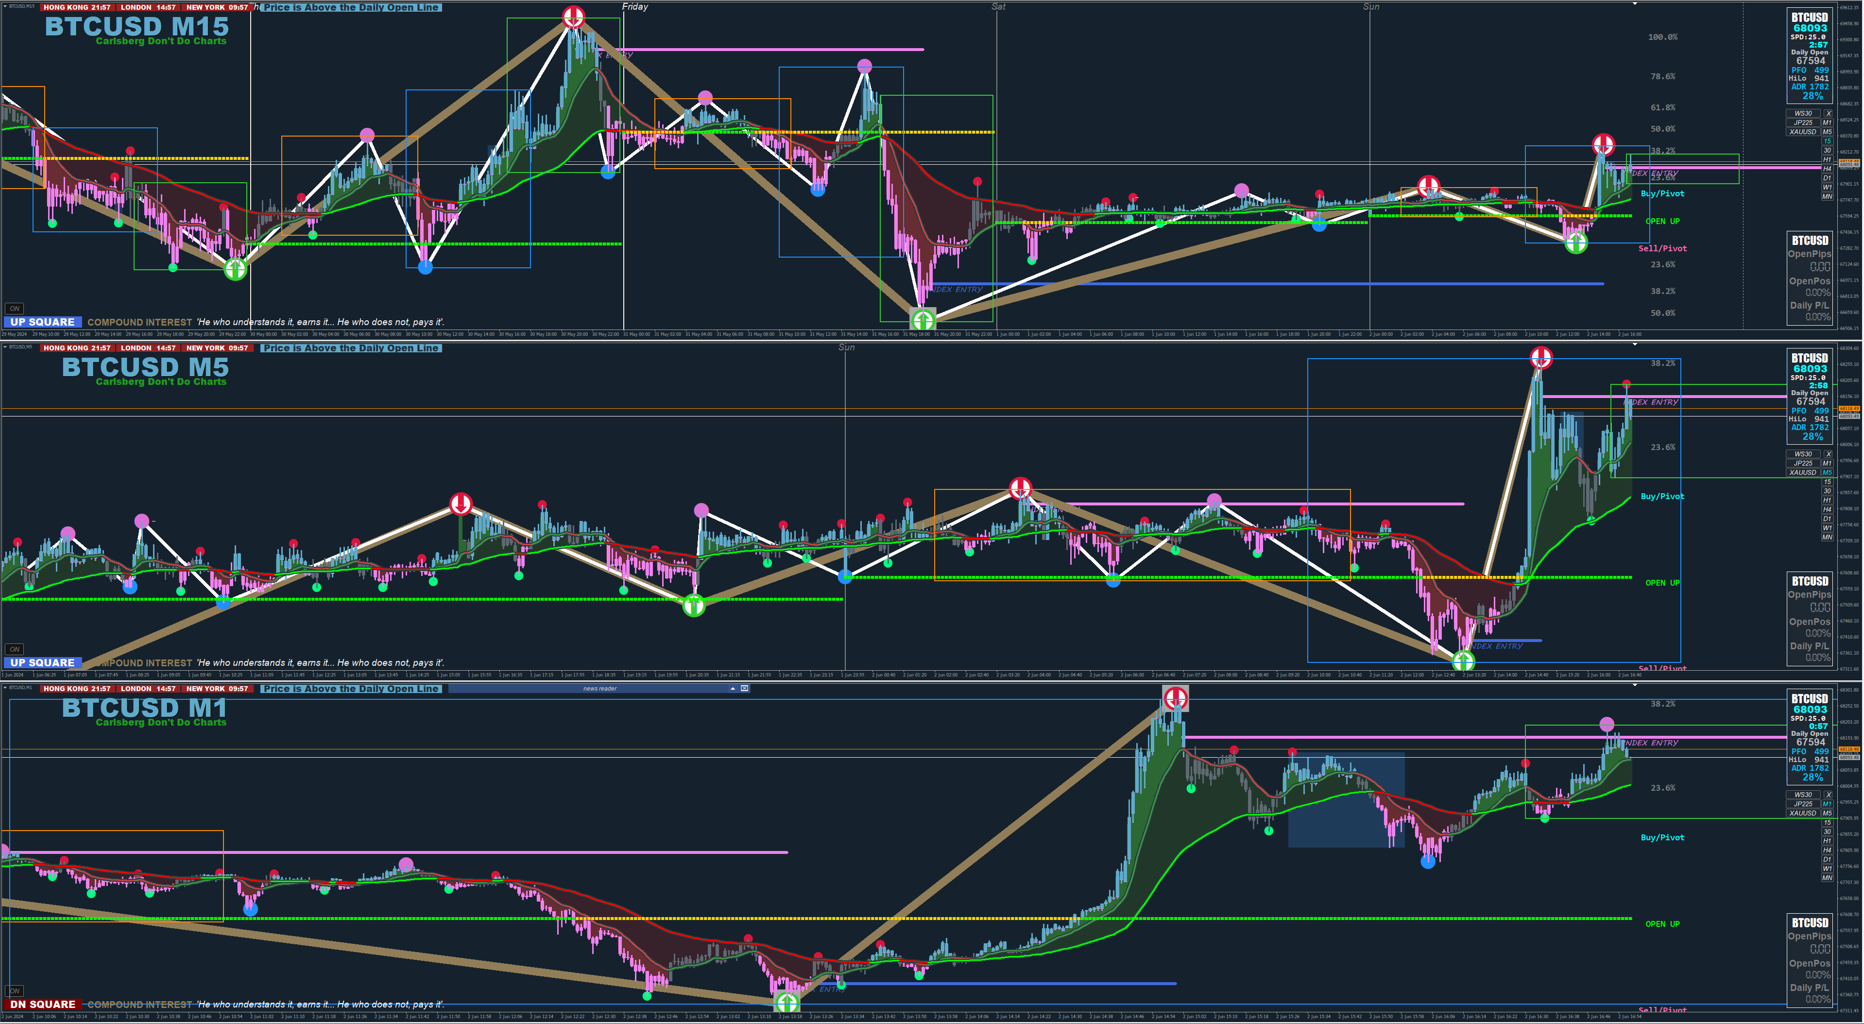Screen dimensions: 1864x1024
Task: Toggle the ON button in M15 chart
Action: pos(15,308)
